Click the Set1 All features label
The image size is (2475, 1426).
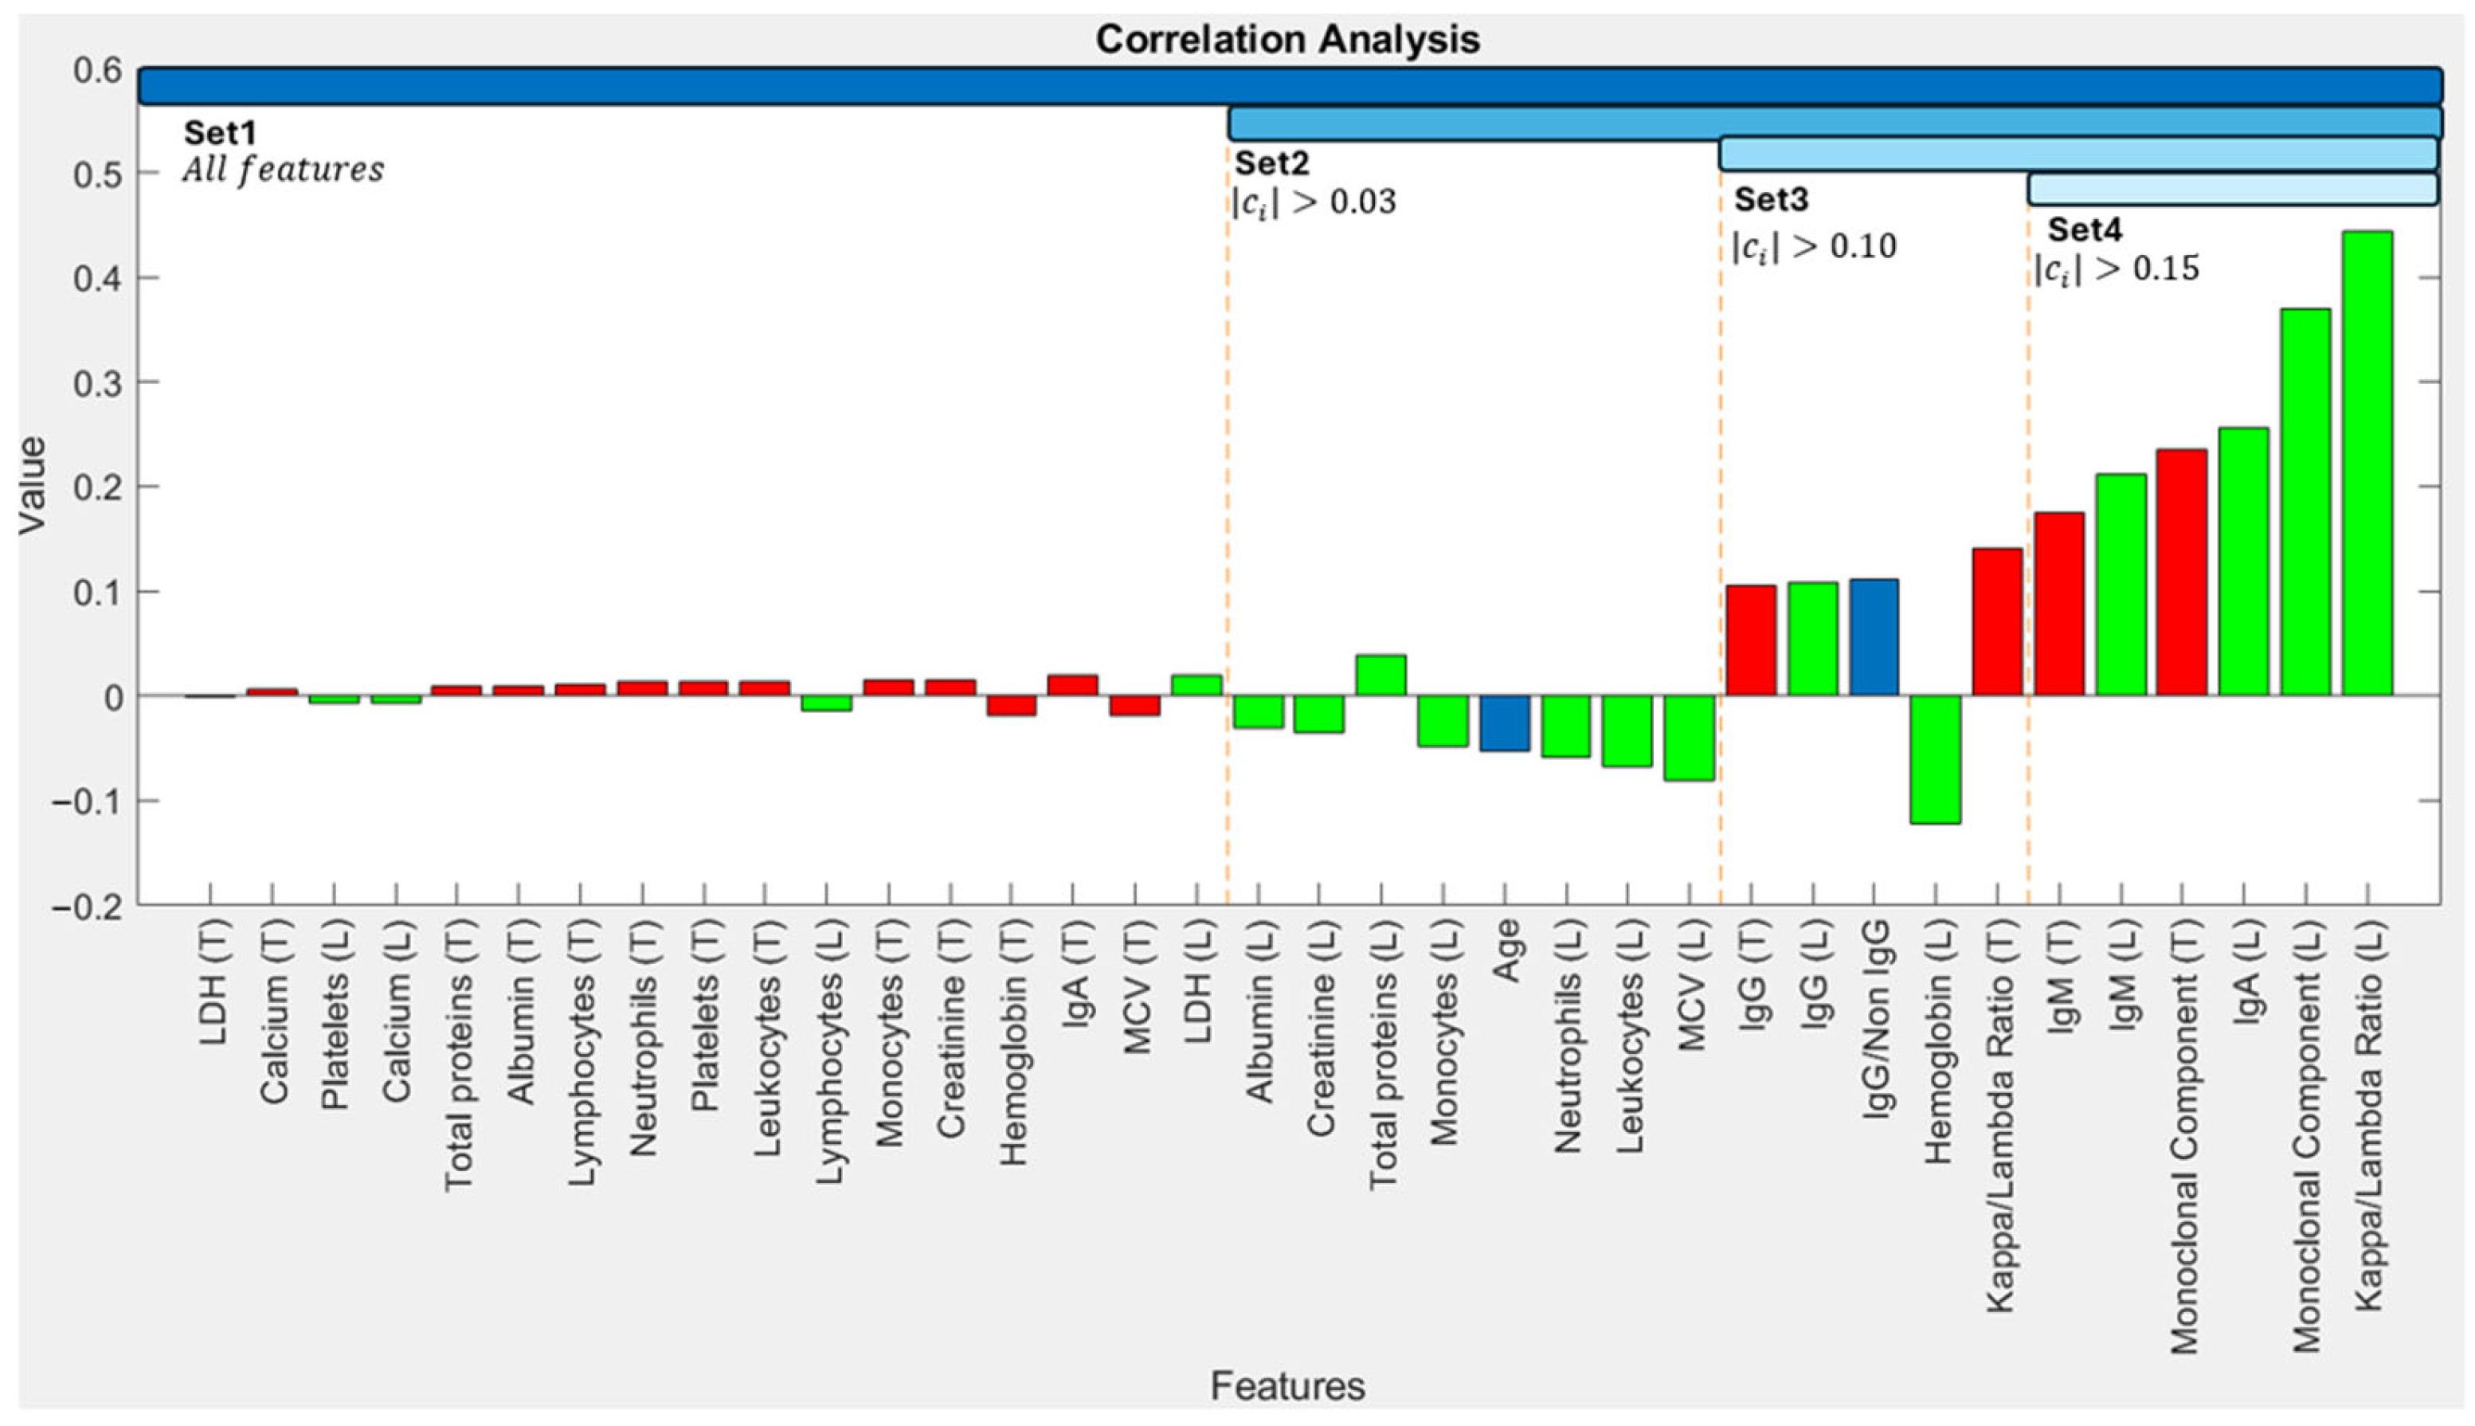(282, 170)
